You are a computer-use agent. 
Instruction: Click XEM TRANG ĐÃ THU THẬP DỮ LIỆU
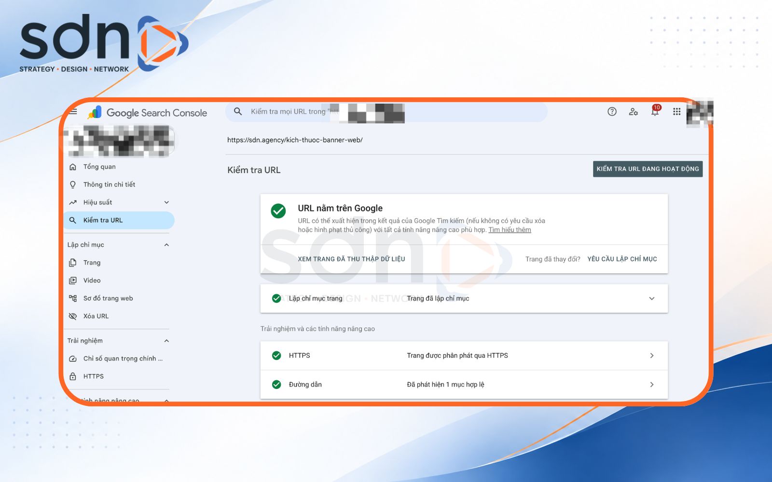coord(351,259)
